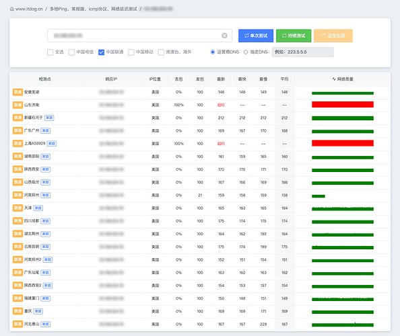Image resolution: width=400 pixels, height=336 pixels.
Task: Focus the DNS field showing 223.5.5.5
Action: point(302,52)
